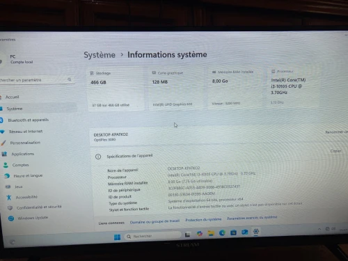348x261 pixels.
Task: Click the Jeux controller icon
Action: [x=8, y=187]
